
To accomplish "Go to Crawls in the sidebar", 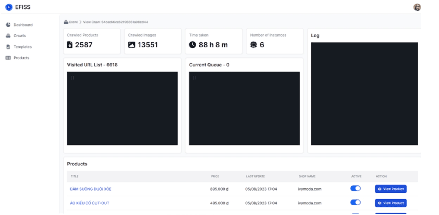I will tap(19, 36).
